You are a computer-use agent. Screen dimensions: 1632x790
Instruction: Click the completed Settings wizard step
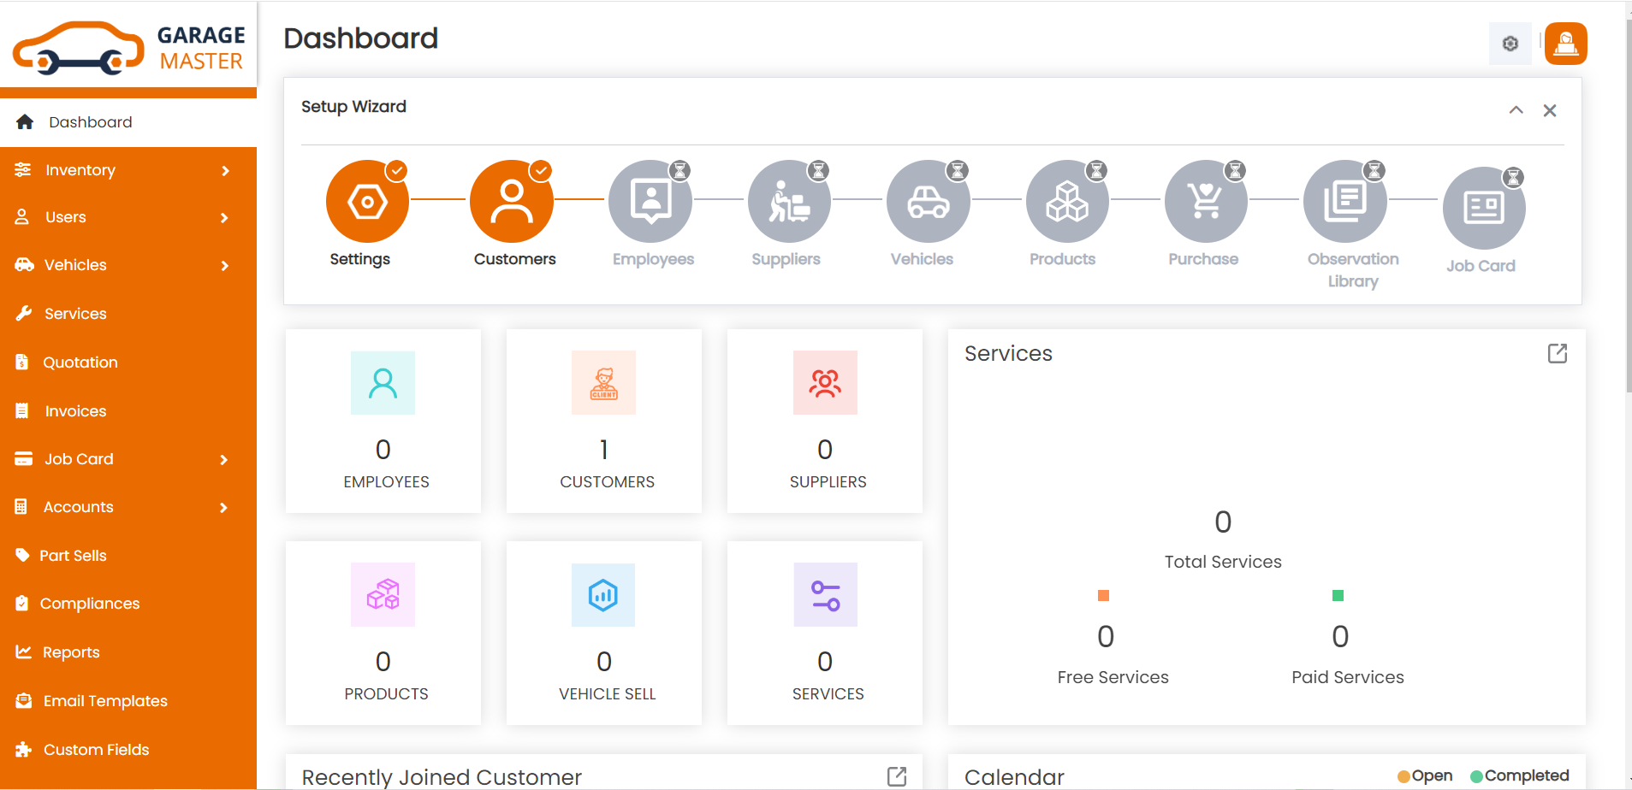coord(367,202)
